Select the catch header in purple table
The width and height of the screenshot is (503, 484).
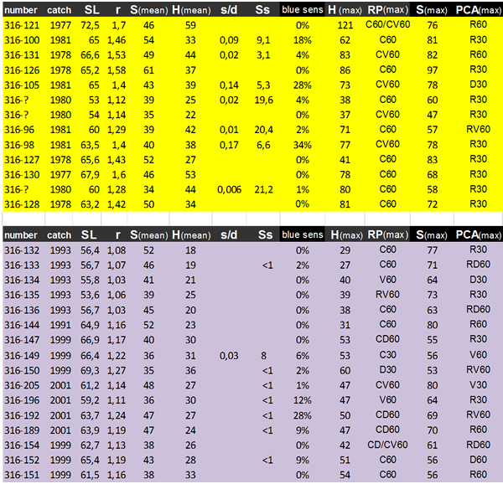[60, 236]
